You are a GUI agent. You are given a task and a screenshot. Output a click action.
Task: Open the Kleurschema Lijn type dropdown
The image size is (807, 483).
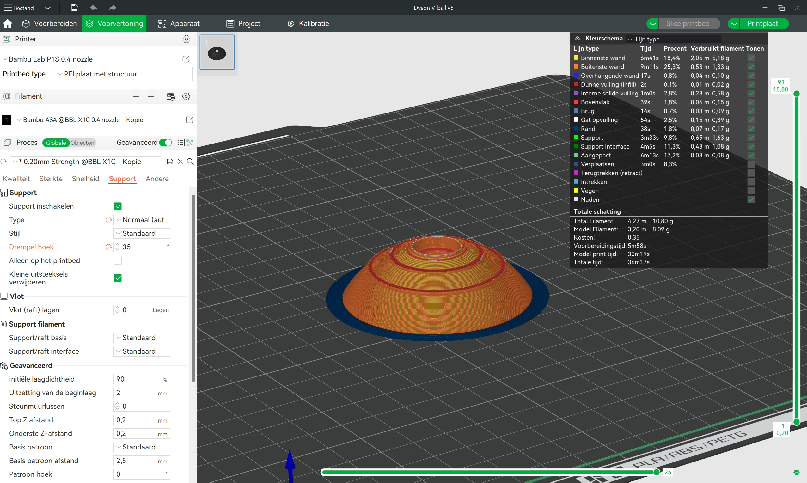point(673,39)
